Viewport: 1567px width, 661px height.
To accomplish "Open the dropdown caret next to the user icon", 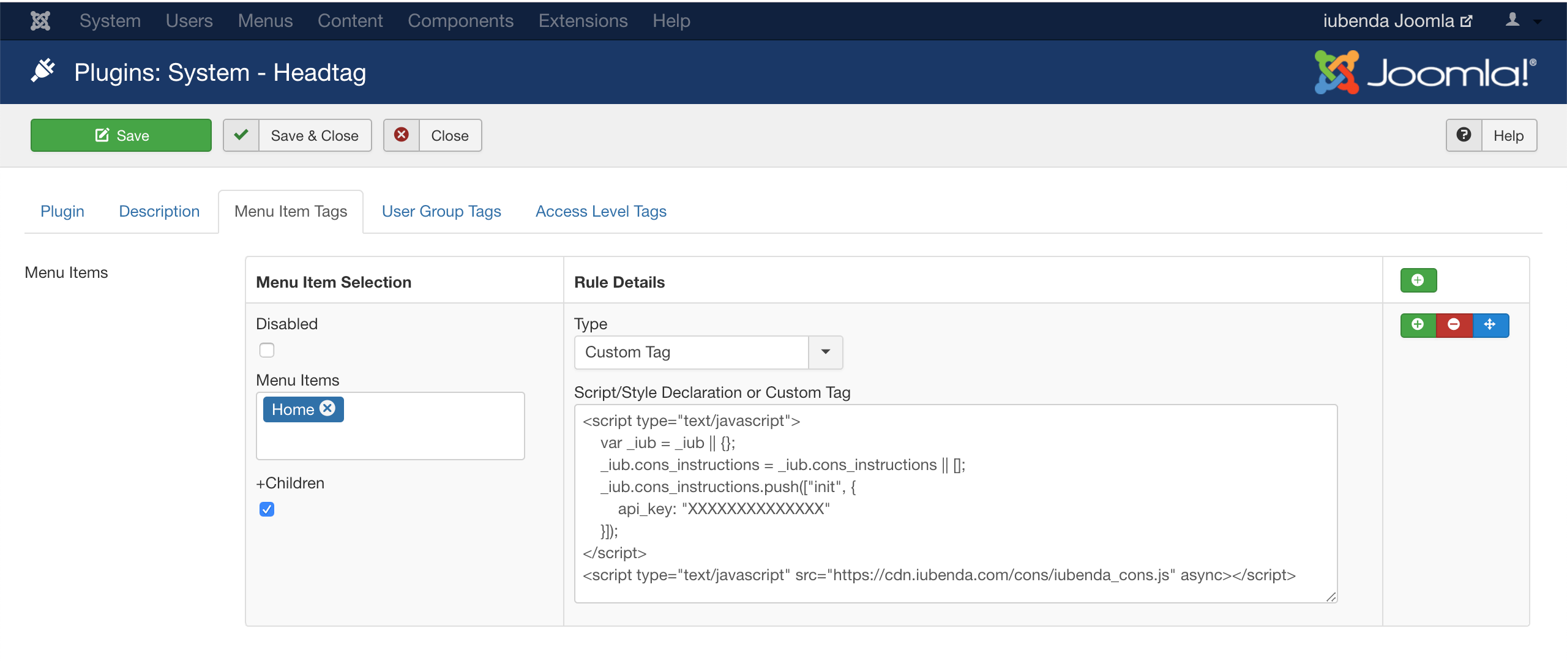I will click(1536, 21).
